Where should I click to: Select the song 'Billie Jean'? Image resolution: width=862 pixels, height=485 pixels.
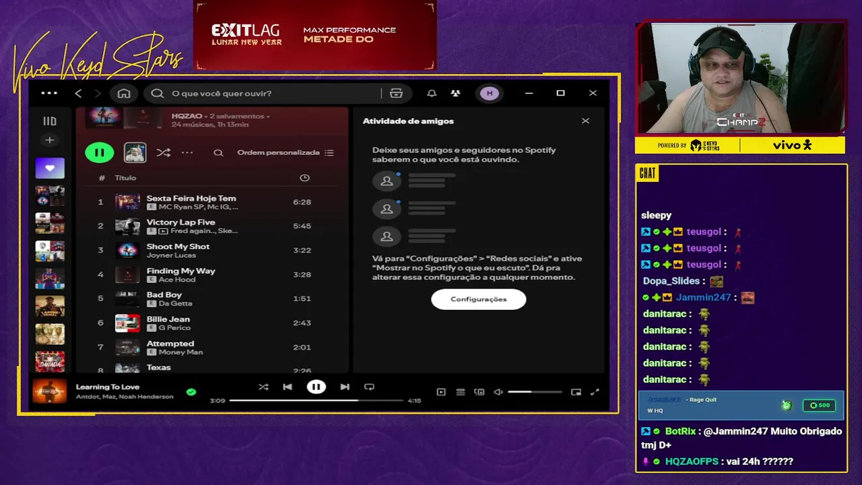pos(168,319)
